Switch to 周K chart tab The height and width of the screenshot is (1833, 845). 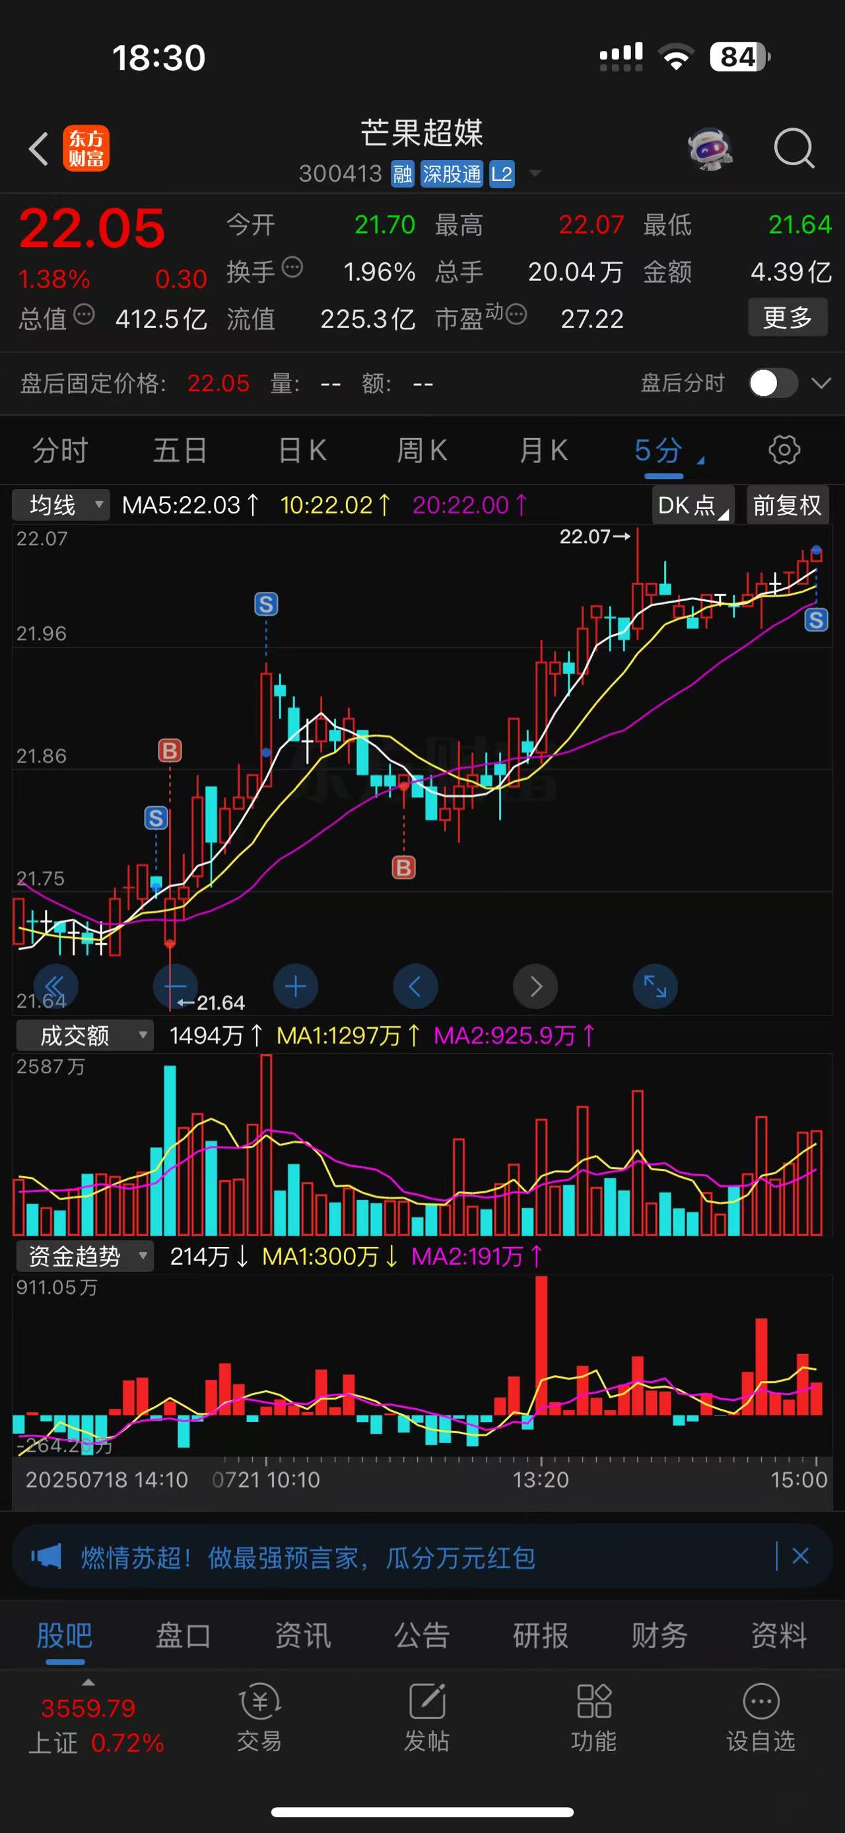[422, 451]
